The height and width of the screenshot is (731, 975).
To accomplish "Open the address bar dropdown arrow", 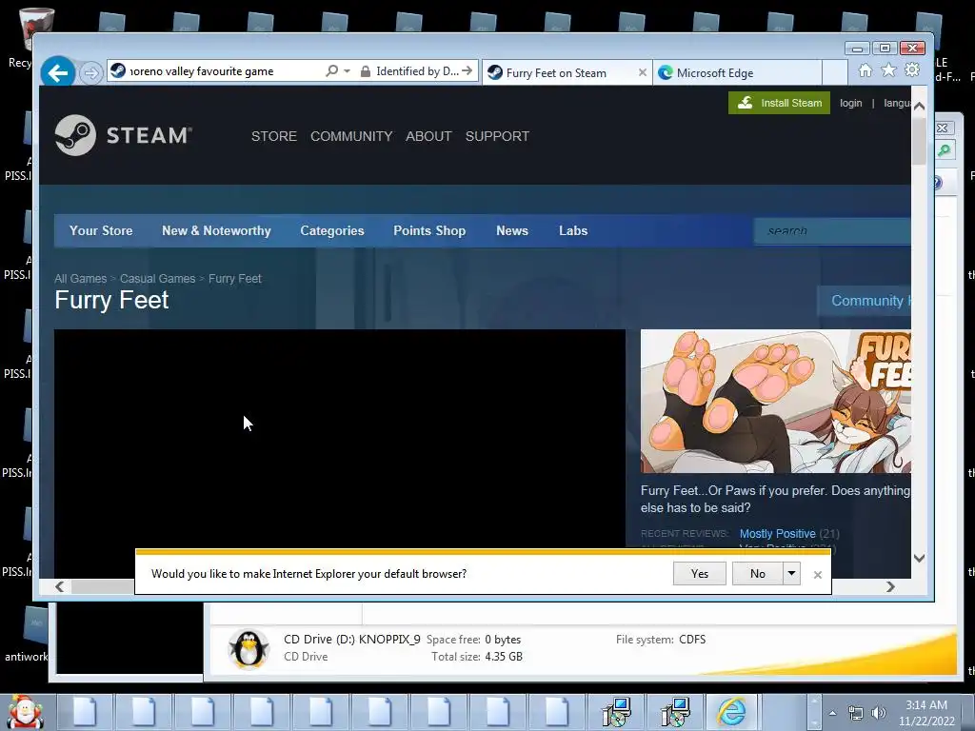I will coord(347,71).
